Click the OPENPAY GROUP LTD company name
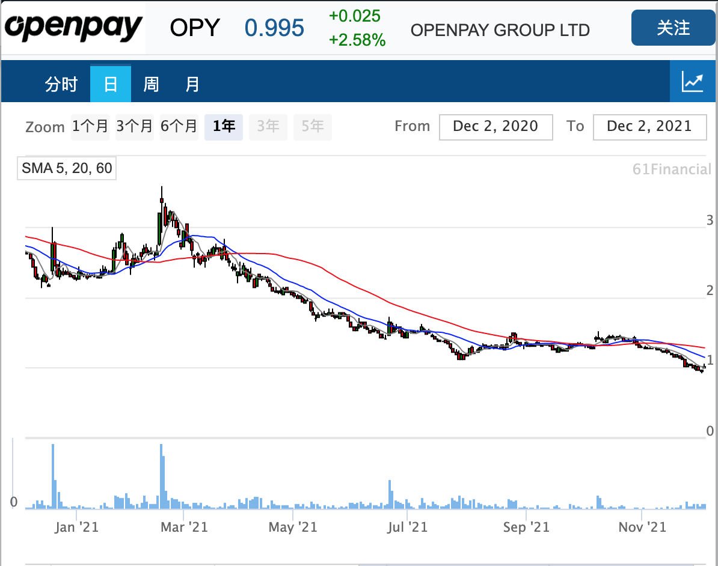 pyautogui.click(x=500, y=30)
